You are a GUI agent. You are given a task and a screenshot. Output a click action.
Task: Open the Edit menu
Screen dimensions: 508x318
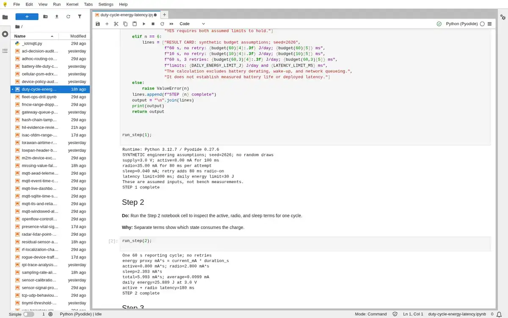click(x=29, y=4)
